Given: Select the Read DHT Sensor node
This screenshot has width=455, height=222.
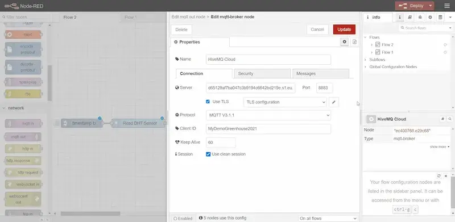Looking at the screenshot, I should click(138, 123).
